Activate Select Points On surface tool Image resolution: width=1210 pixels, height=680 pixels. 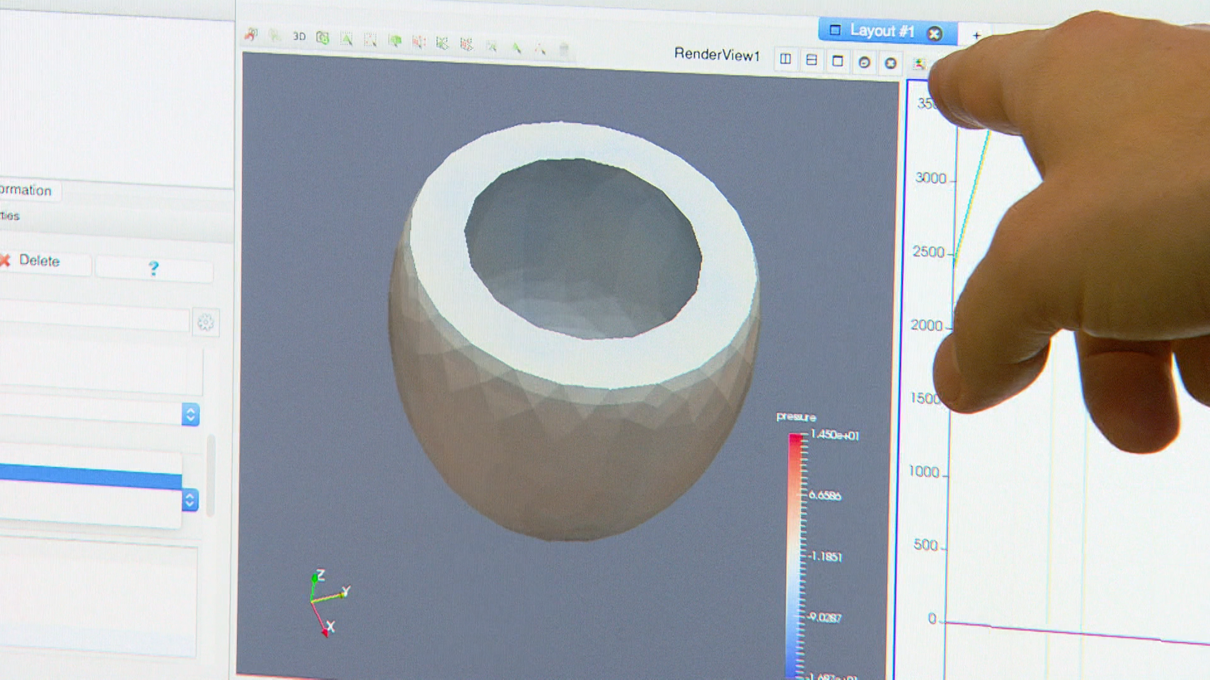371,40
